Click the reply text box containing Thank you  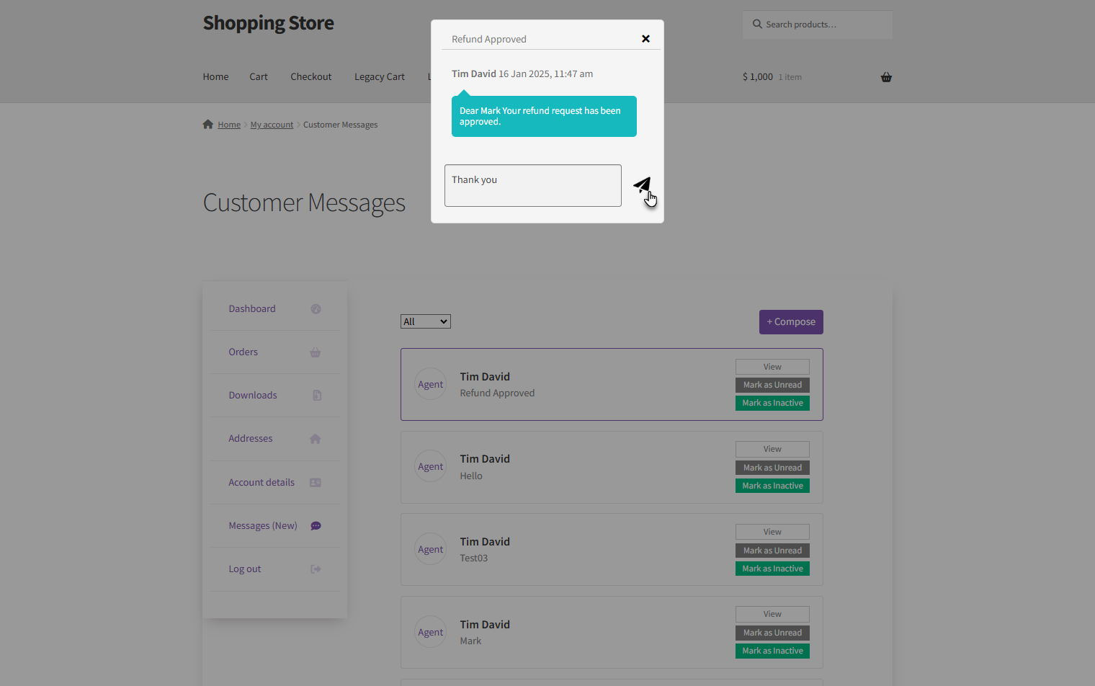coord(533,185)
